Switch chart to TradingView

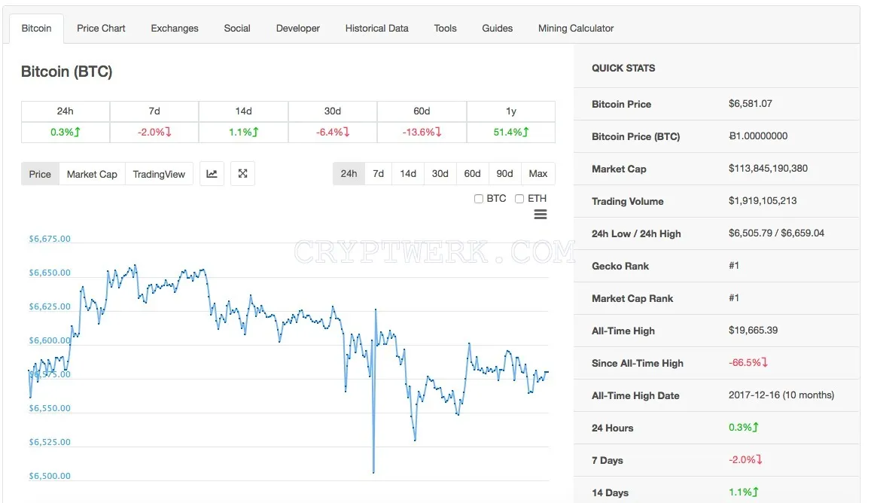[x=159, y=174]
